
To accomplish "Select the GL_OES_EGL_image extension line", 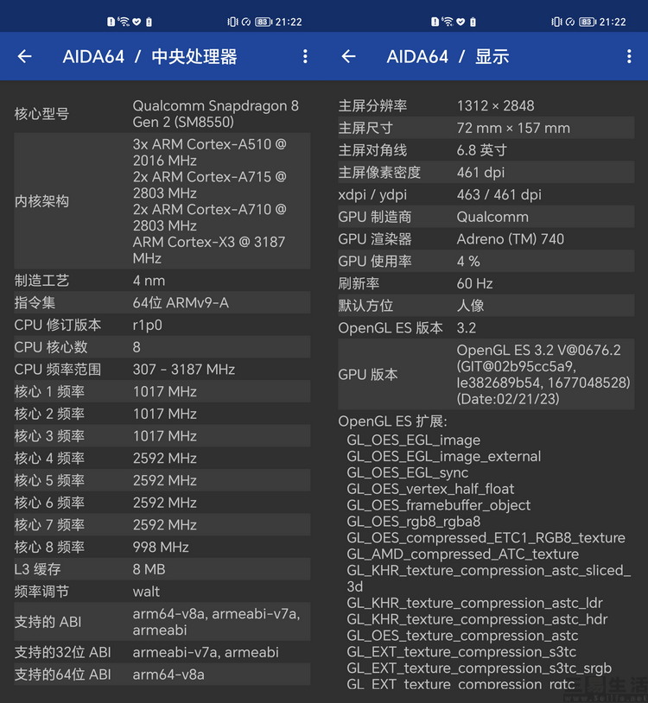I will coord(414,440).
